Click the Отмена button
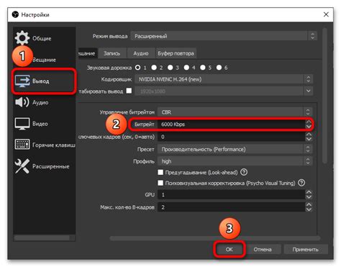 click(x=263, y=250)
